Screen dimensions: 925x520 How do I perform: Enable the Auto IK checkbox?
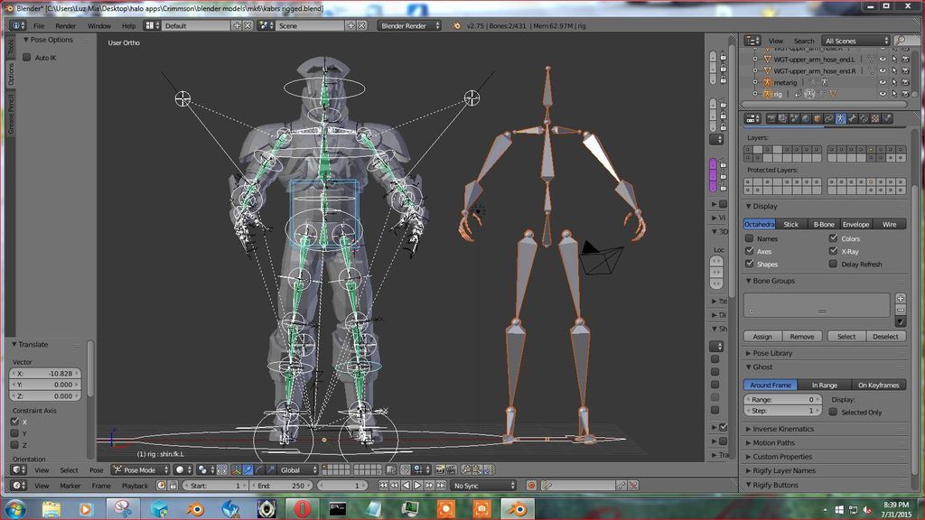coord(27,57)
